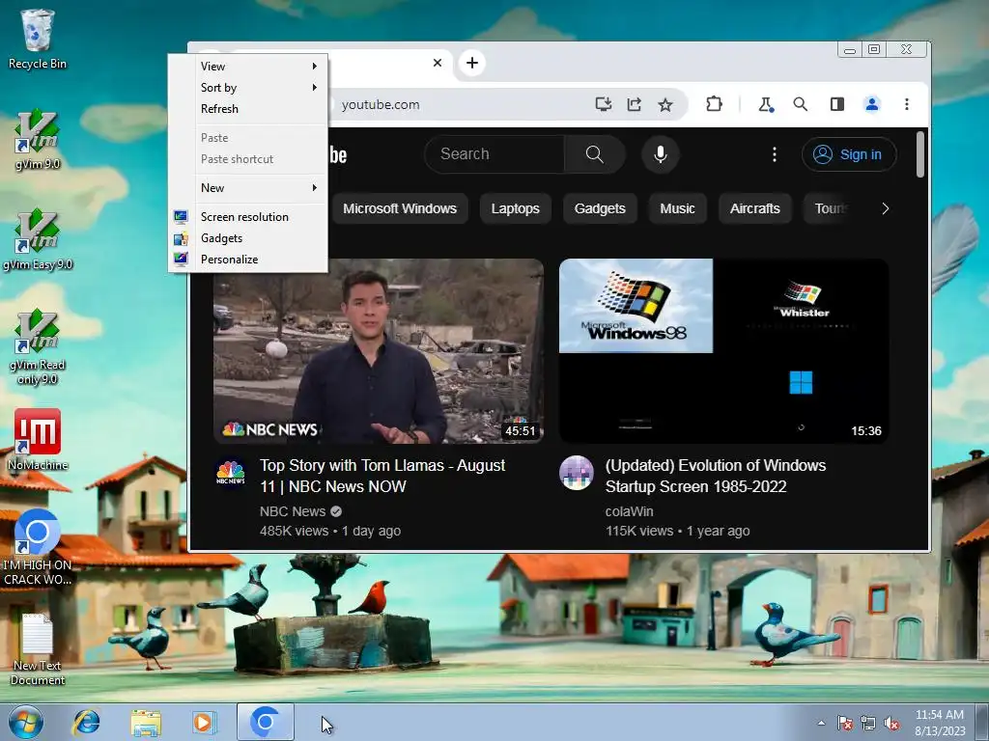Open Evolution of Windows Startup Screen title

[716, 476]
